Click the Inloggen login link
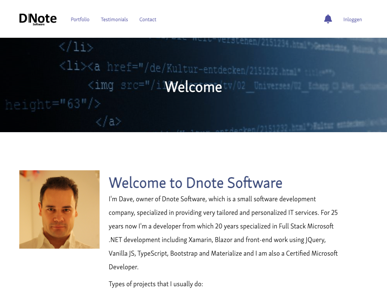 [352, 19]
